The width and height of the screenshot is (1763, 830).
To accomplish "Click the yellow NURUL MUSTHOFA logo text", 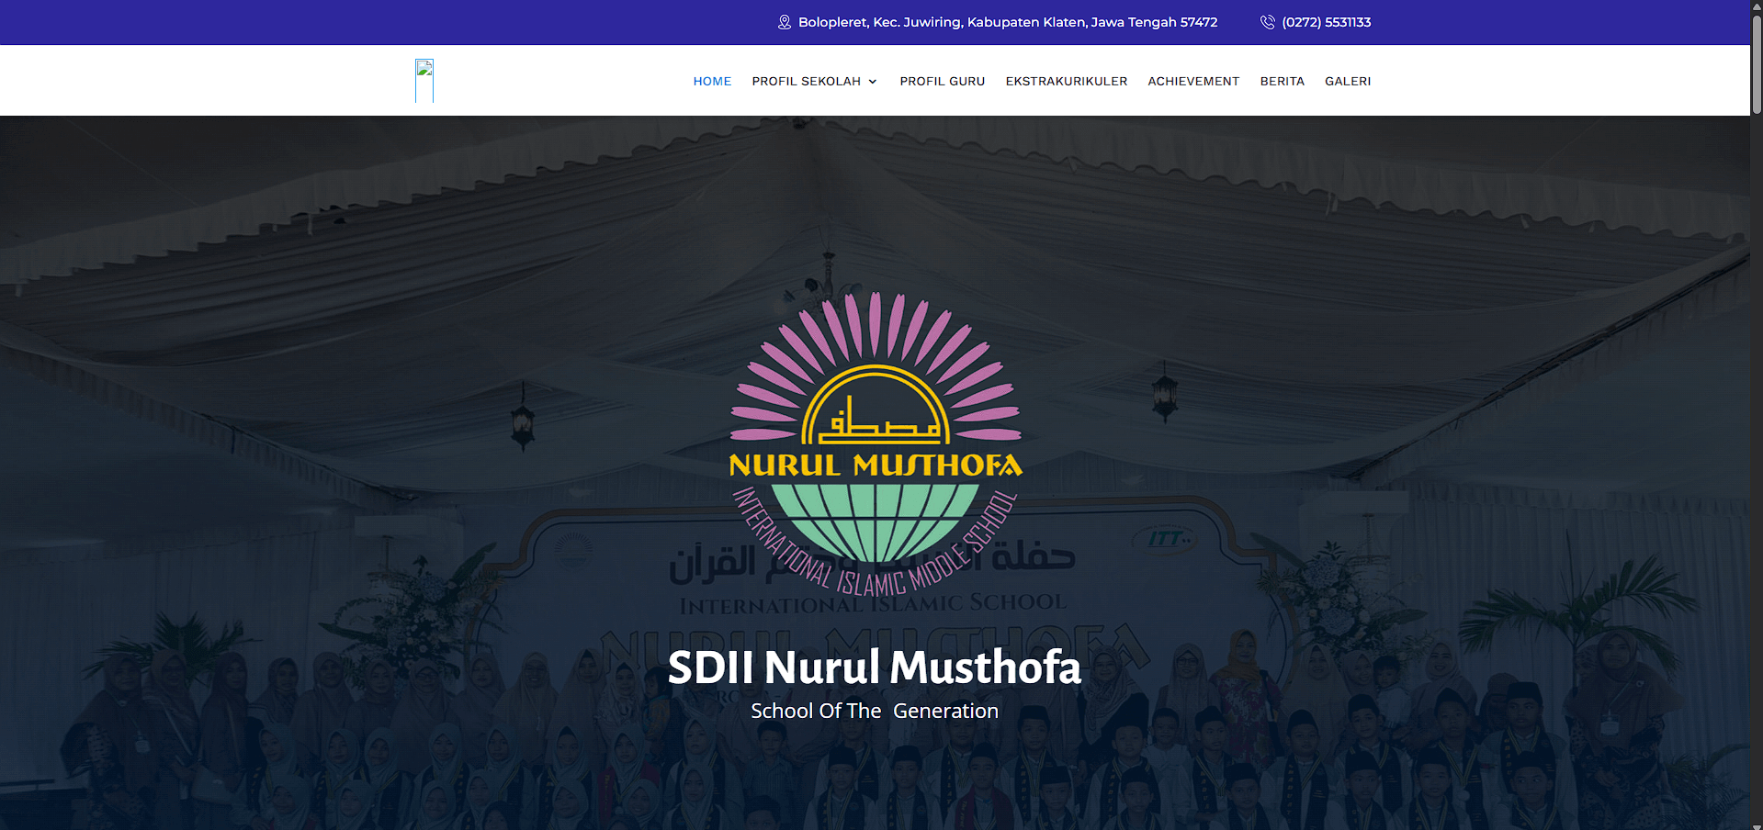I will (x=875, y=465).
